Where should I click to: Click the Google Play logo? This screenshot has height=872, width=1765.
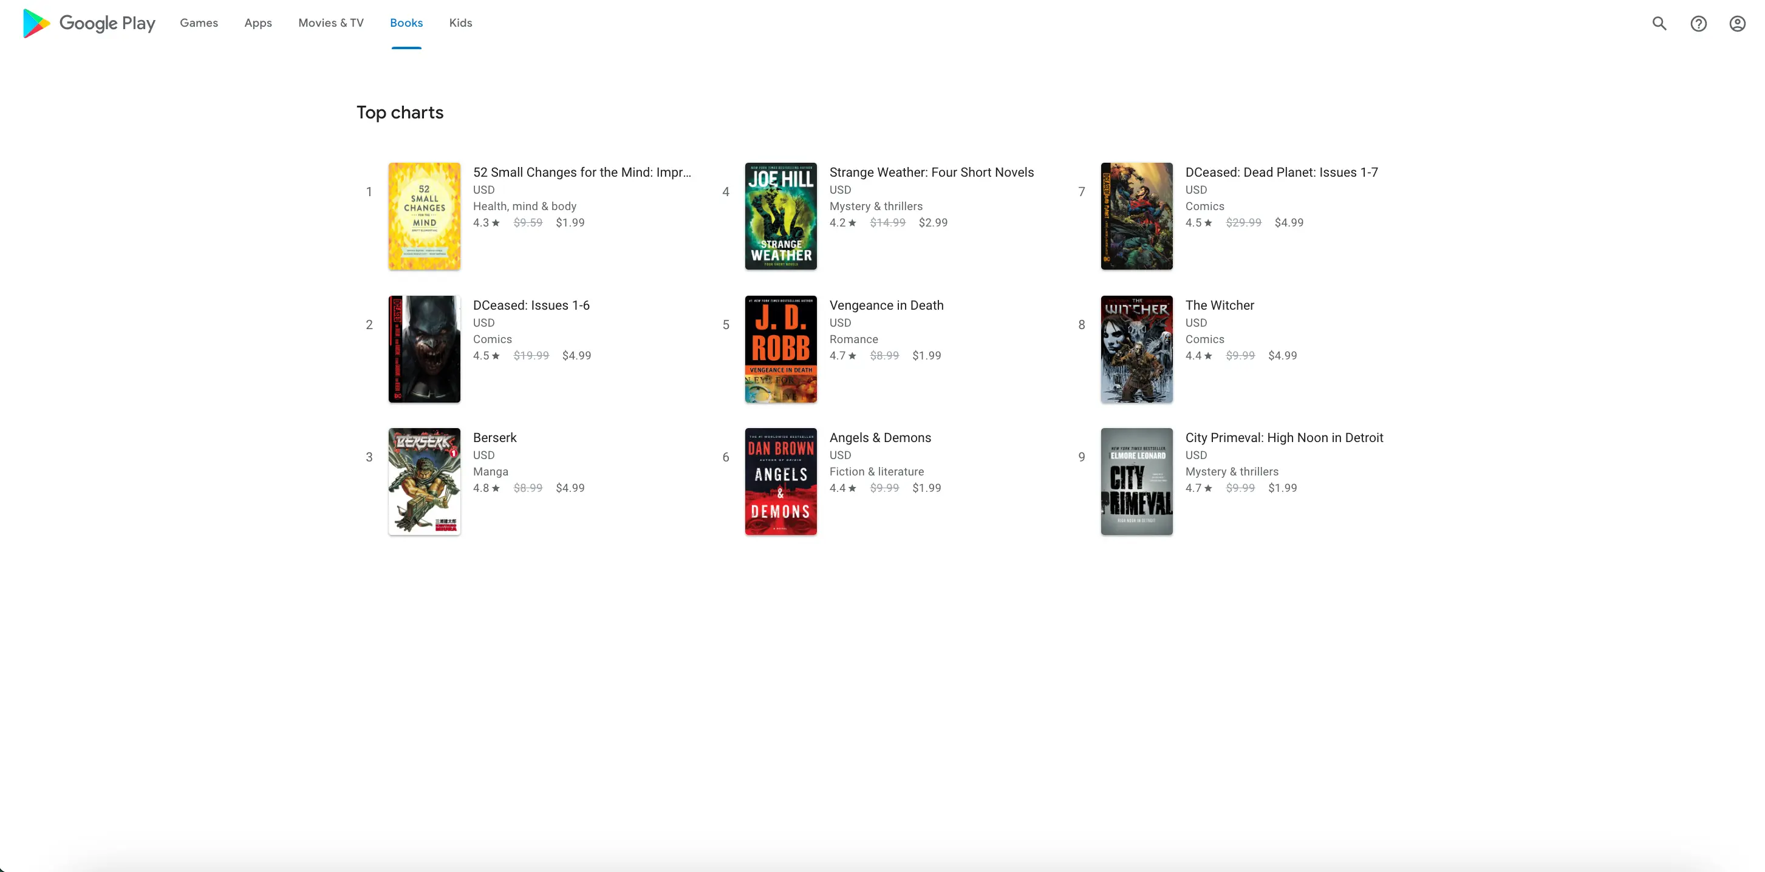89,23
